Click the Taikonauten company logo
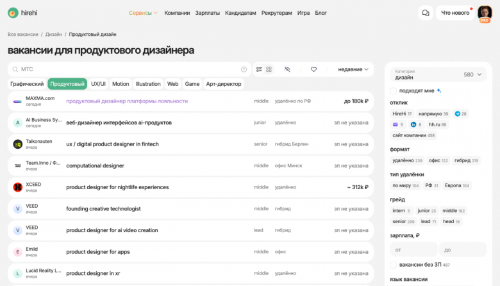The height and width of the screenshot is (286, 500). pos(17,144)
